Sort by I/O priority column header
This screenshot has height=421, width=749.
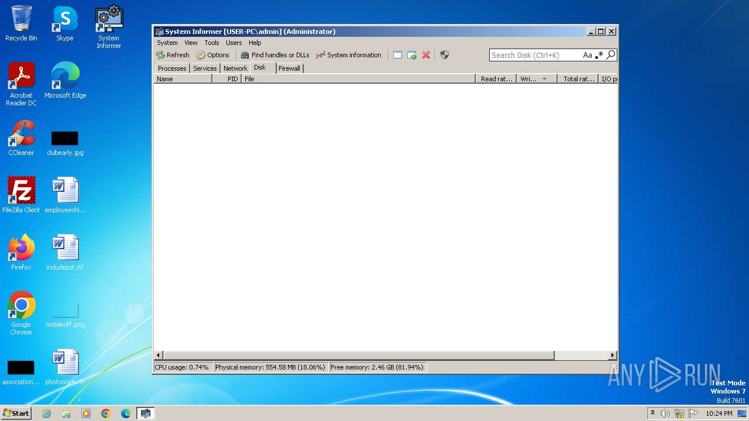pyautogui.click(x=609, y=79)
